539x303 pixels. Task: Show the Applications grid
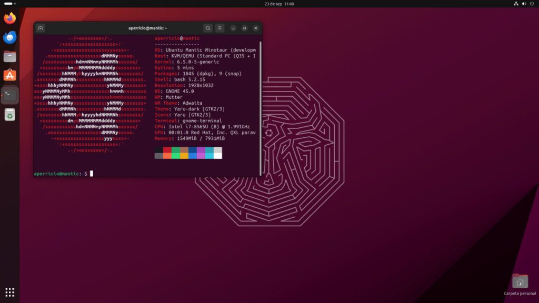click(9, 292)
